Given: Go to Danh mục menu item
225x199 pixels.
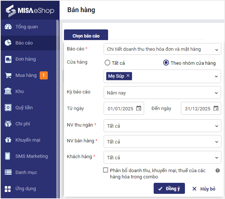Looking at the screenshot, I should 26,173.
